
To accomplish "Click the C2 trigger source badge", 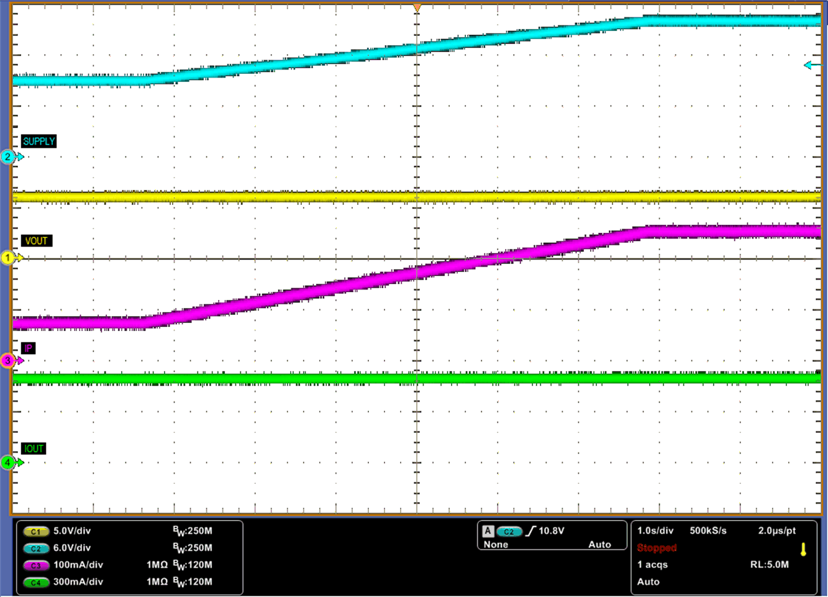I will click(x=509, y=531).
